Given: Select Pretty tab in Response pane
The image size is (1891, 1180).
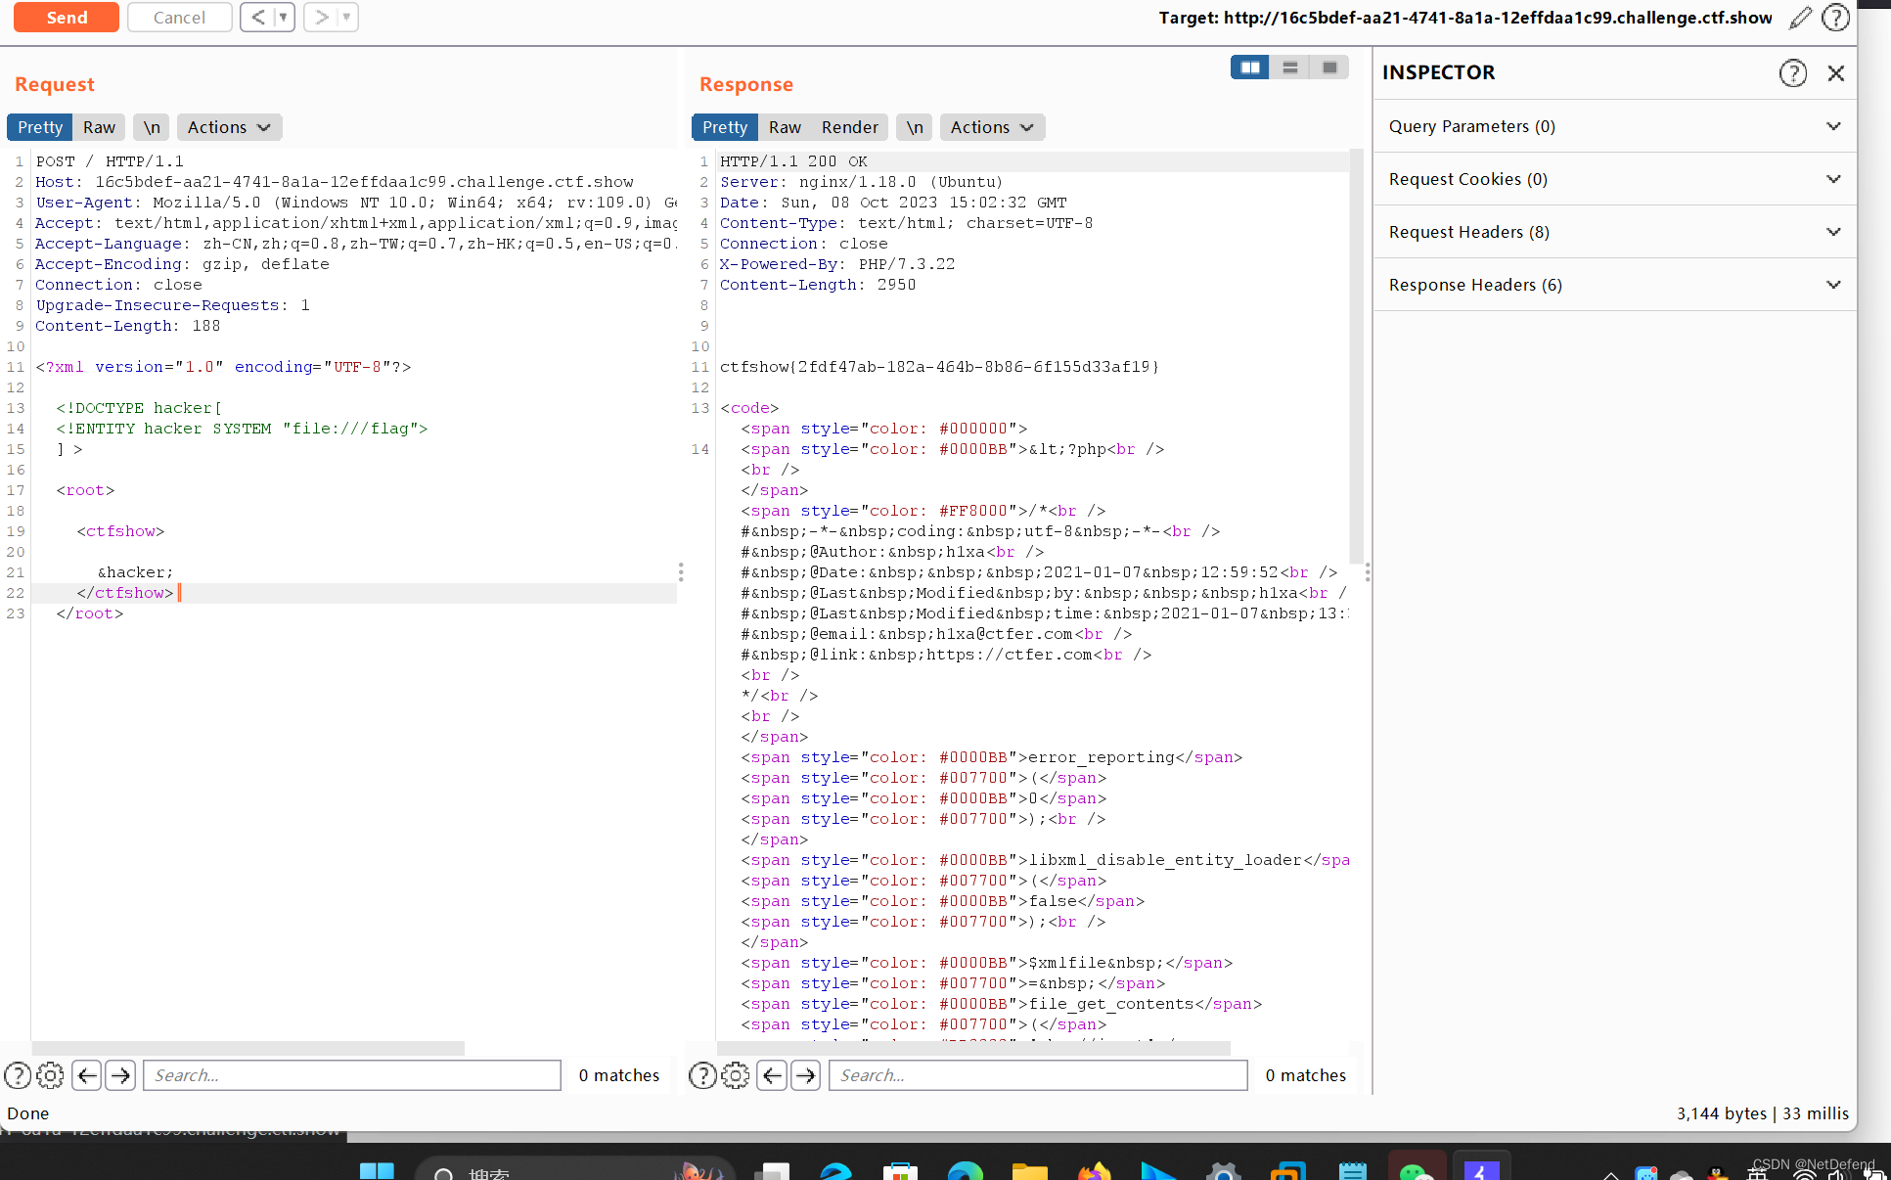Looking at the screenshot, I should pyautogui.click(x=725, y=127).
